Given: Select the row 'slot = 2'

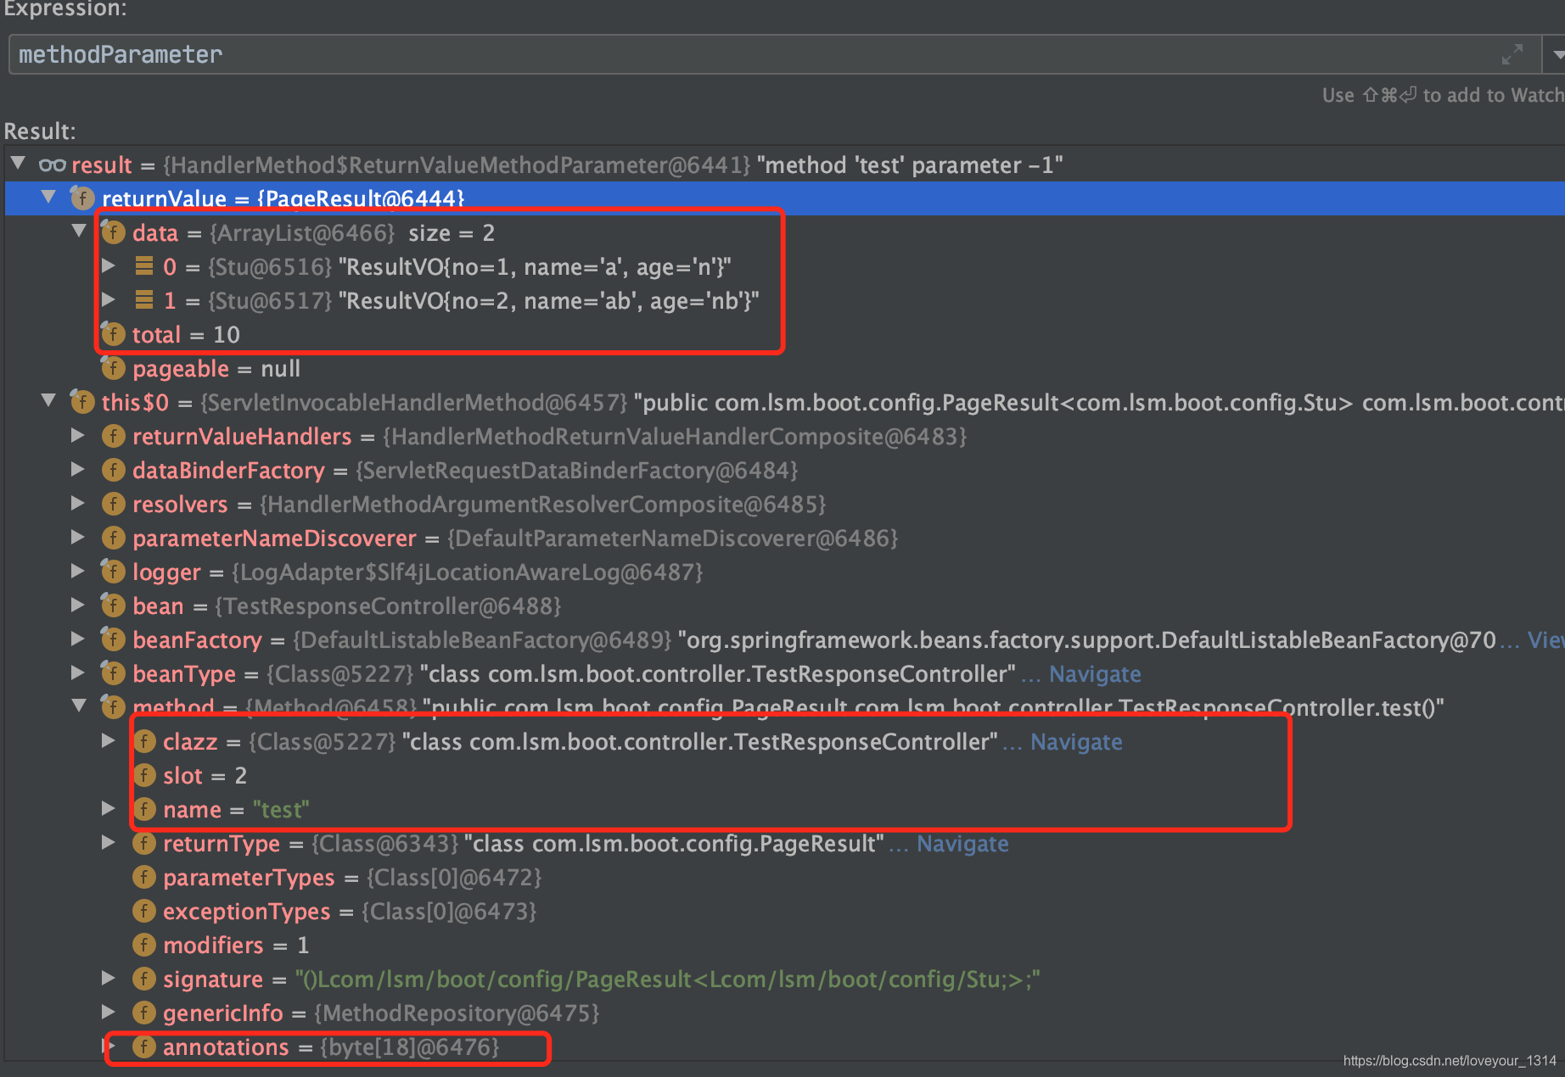Looking at the screenshot, I should [784, 775].
